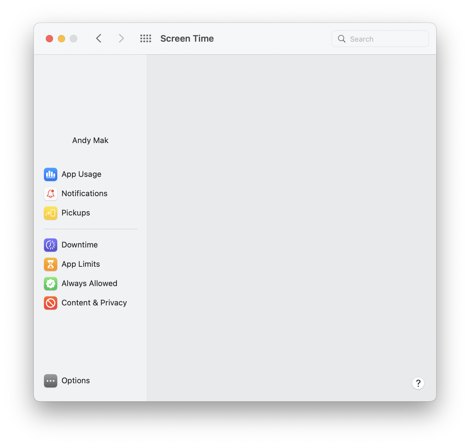The height and width of the screenshot is (446, 470).
Task: Select Content & Privacy restriction icon
Action: pos(51,303)
